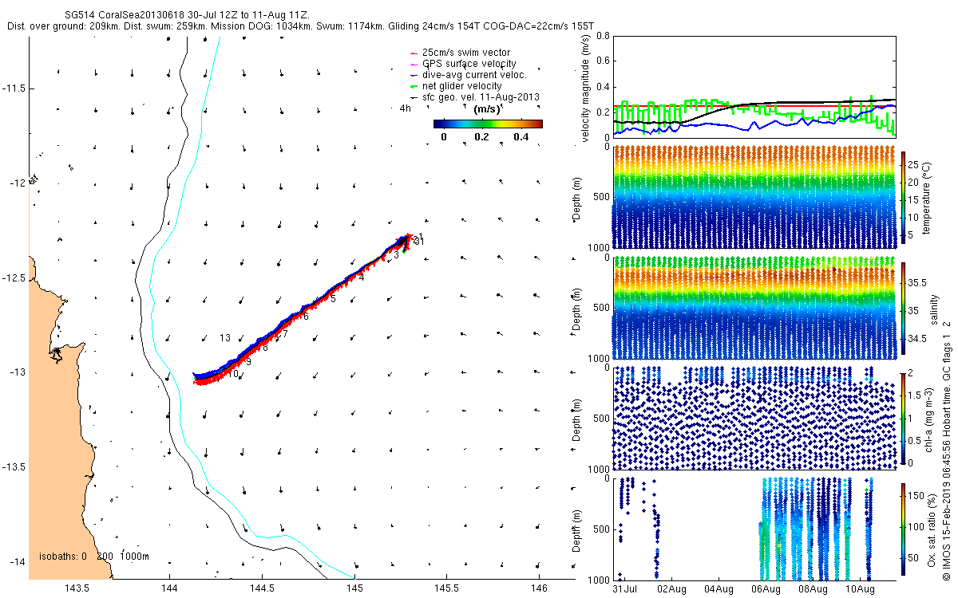Screen dimensions: 958x598
Task: Click the salinity colorbar
Action: tap(904, 309)
